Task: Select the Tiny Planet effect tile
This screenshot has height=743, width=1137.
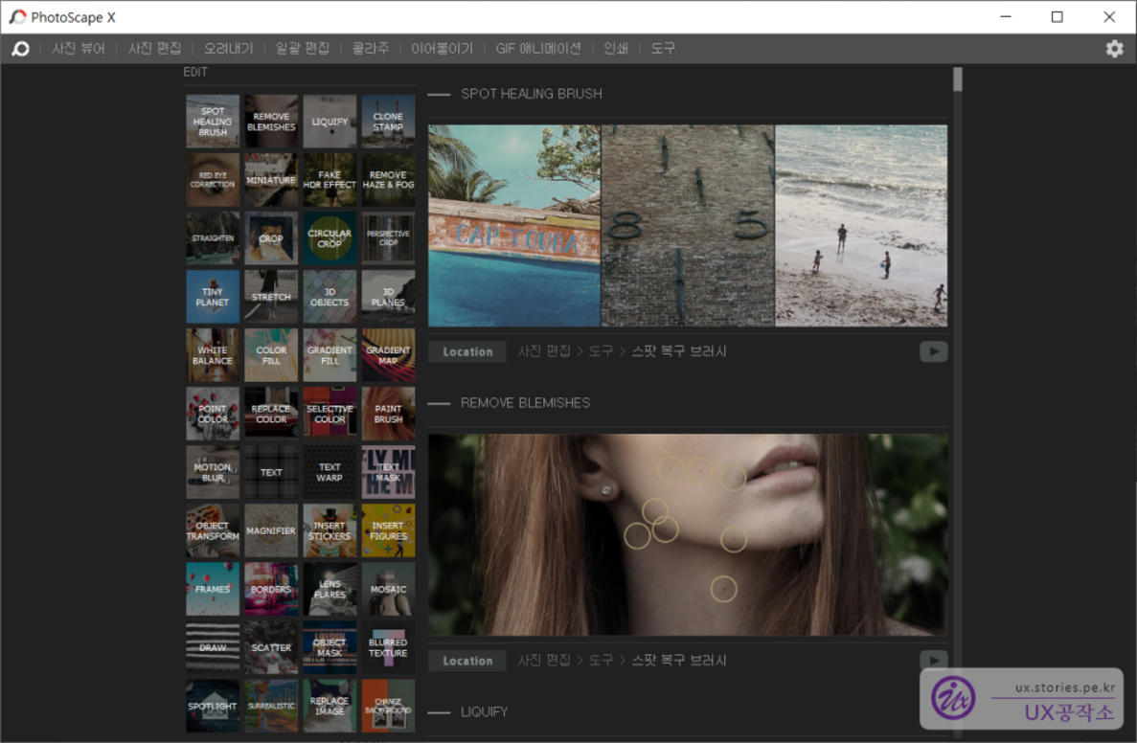Action: (x=213, y=297)
